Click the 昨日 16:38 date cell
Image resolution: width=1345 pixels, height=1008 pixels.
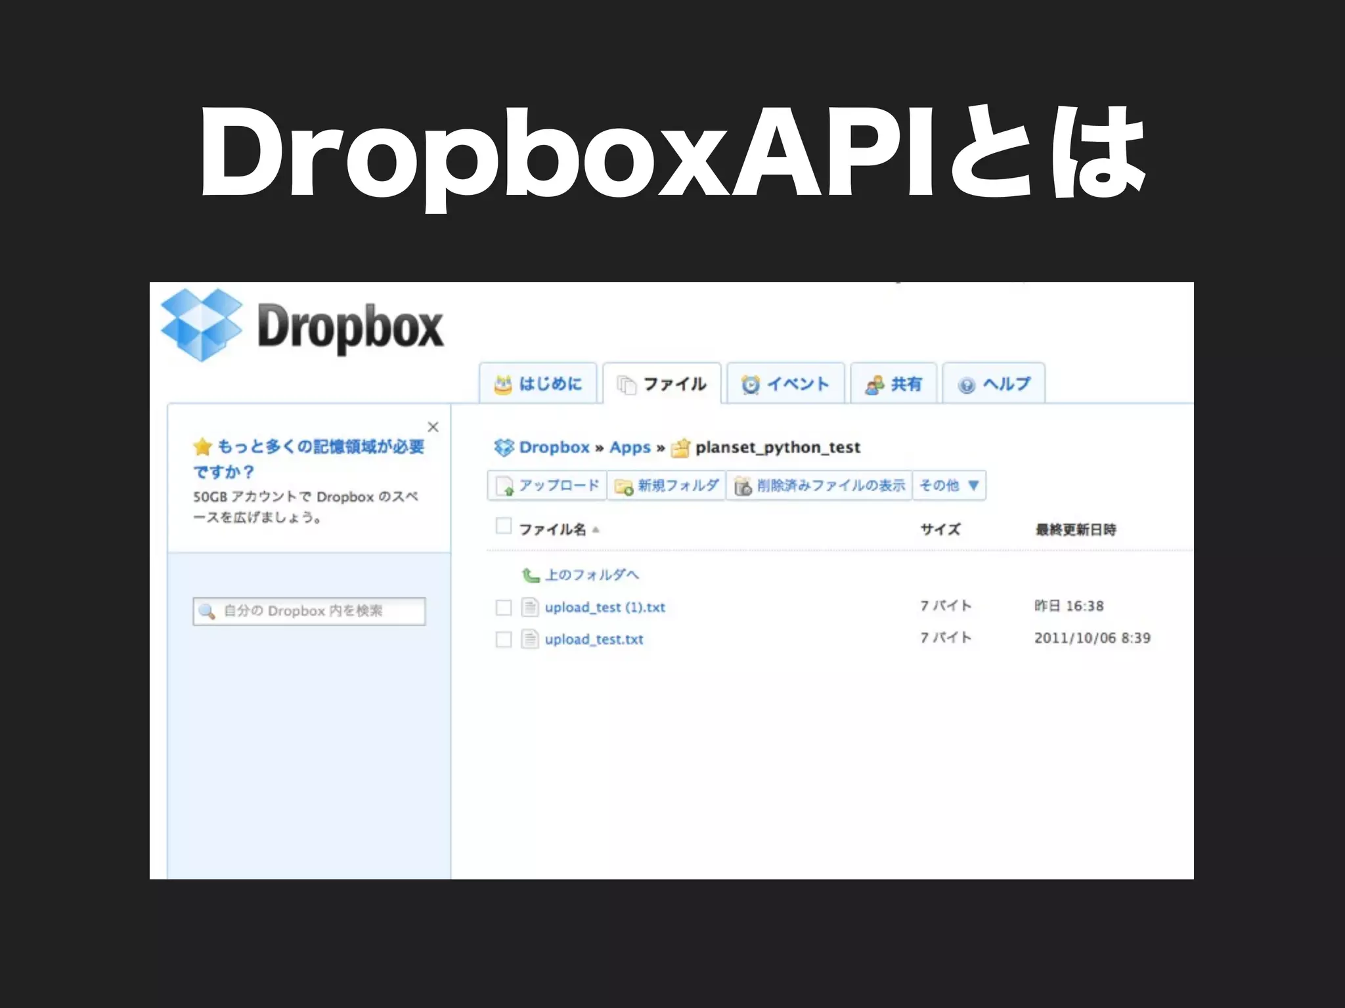(x=1069, y=606)
